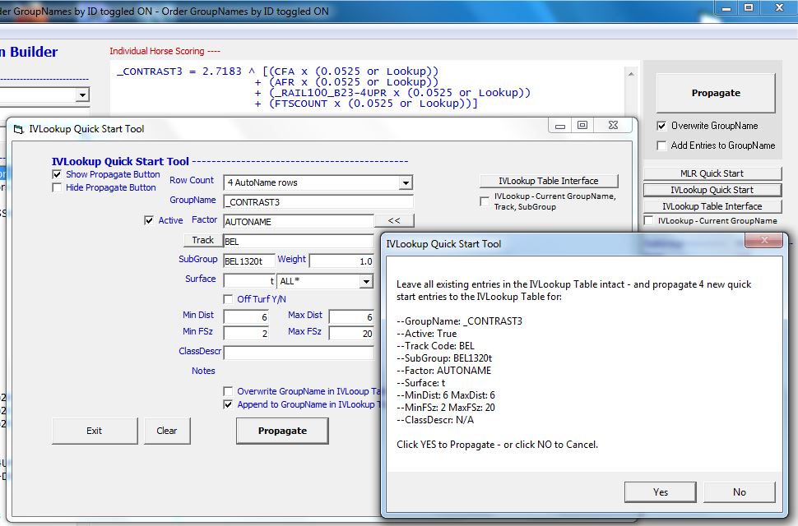Click the Factor AUTONAME field
798x526 pixels.
(299, 222)
